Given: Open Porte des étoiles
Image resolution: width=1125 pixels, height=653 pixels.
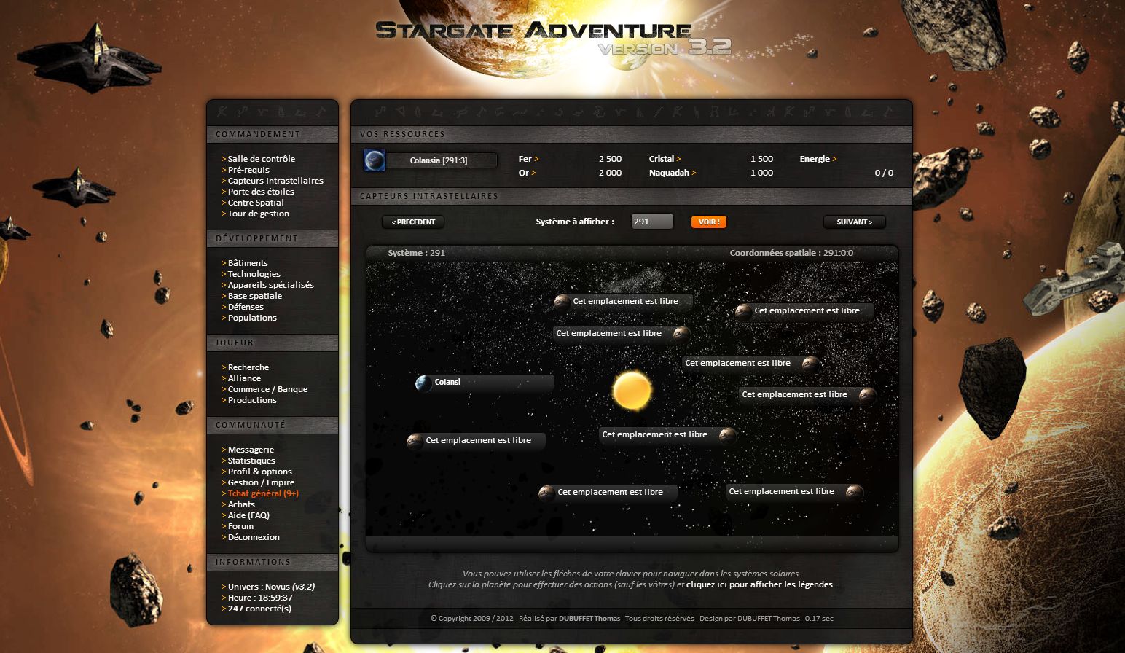Looking at the screenshot, I should pyautogui.click(x=260, y=192).
